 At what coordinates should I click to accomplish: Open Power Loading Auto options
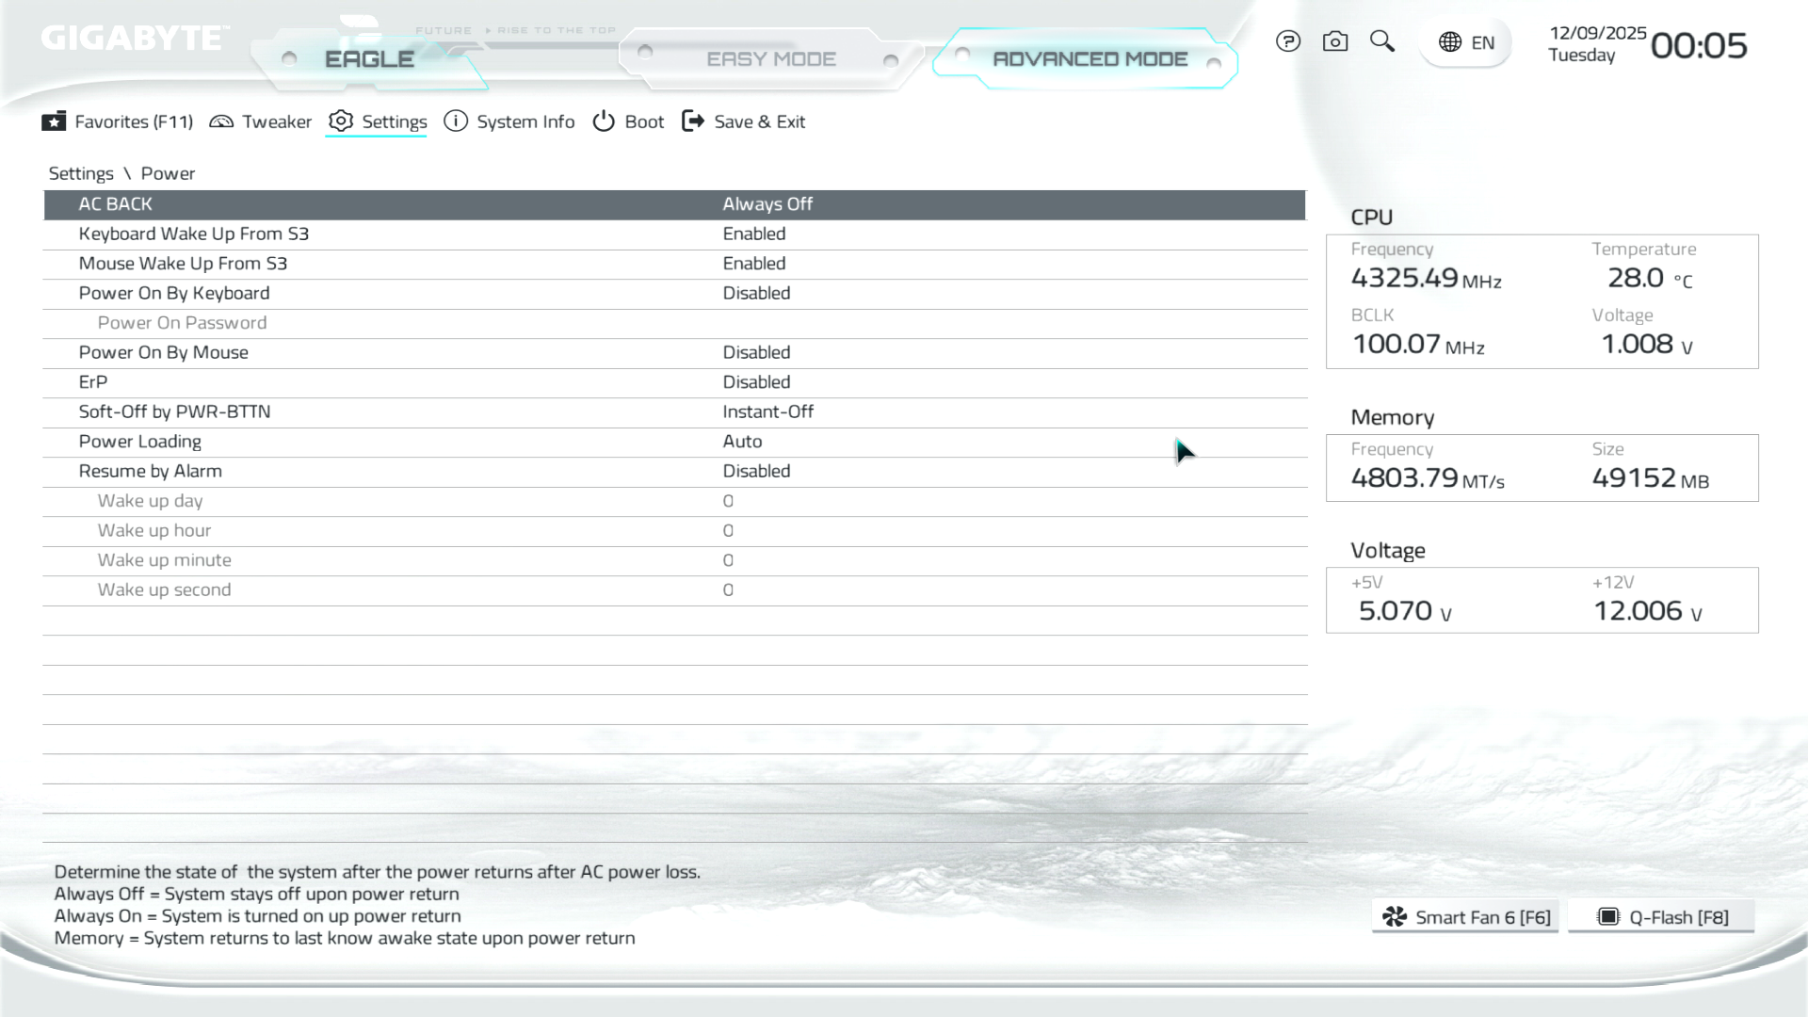[x=742, y=442]
